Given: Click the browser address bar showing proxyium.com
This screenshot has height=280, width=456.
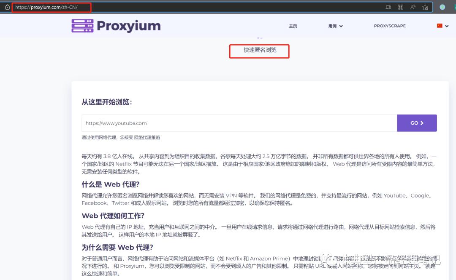Looking at the screenshot, I should pos(51,7).
